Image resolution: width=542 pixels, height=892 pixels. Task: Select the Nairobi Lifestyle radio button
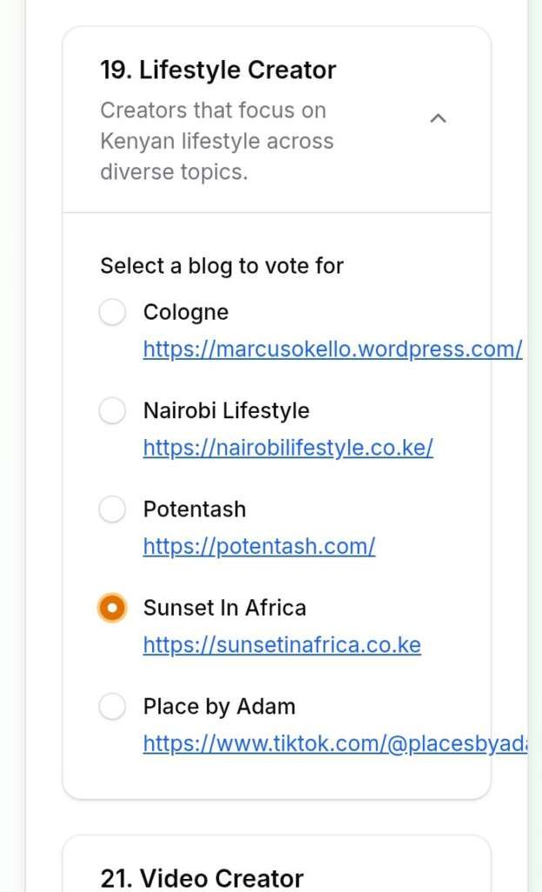pyautogui.click(x=112, y=410)
